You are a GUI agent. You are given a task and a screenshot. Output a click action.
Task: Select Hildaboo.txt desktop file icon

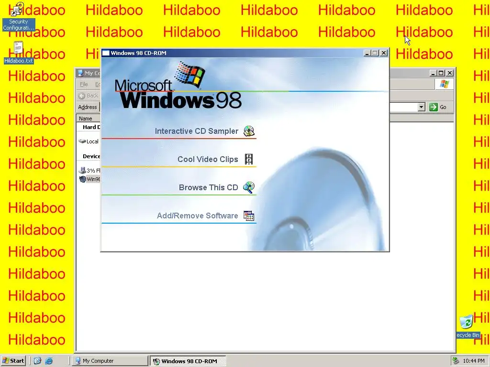pyautogui.click(x=19, y=53)
